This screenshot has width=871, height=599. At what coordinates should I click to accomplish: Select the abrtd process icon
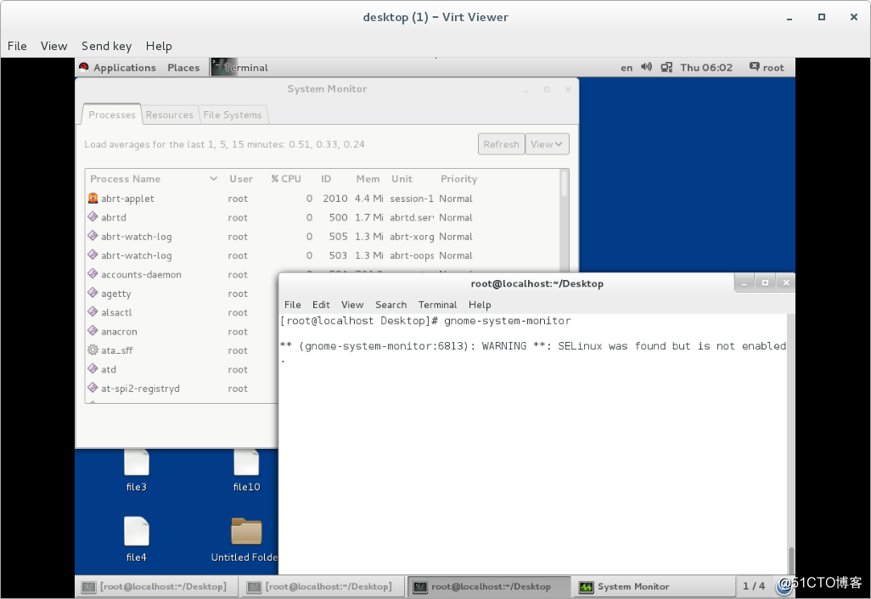(x=93, y=217)
